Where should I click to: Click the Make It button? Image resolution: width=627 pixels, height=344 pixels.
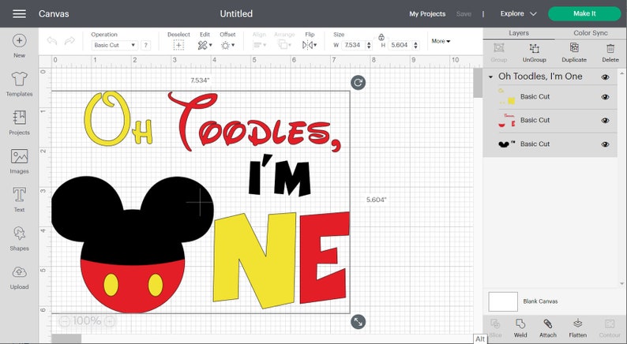[584, 13]
